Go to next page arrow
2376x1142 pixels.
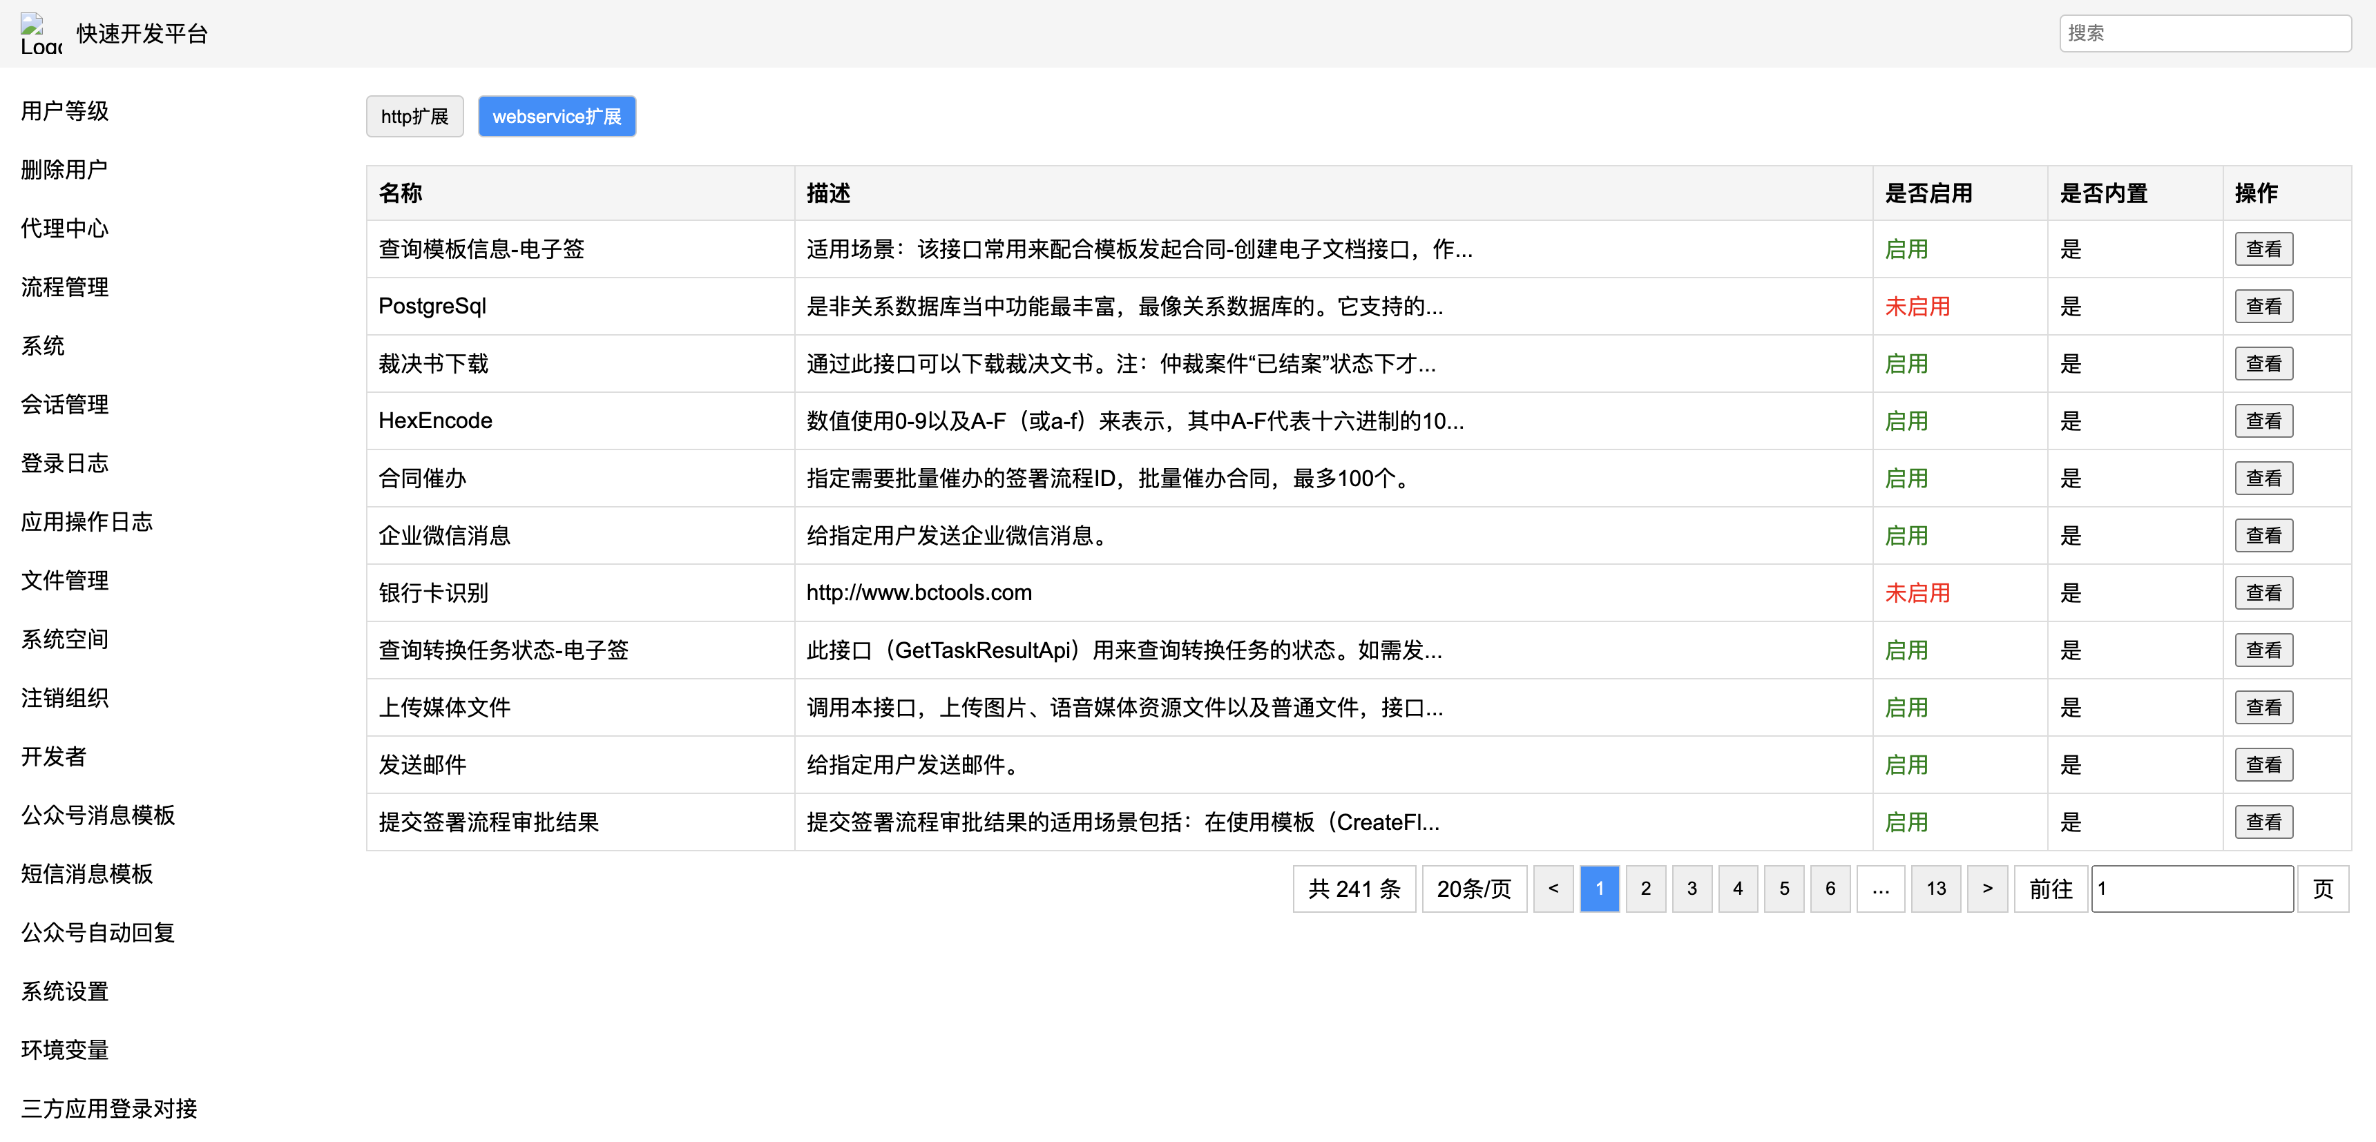pyautogui.click(x=1986, y=889)
